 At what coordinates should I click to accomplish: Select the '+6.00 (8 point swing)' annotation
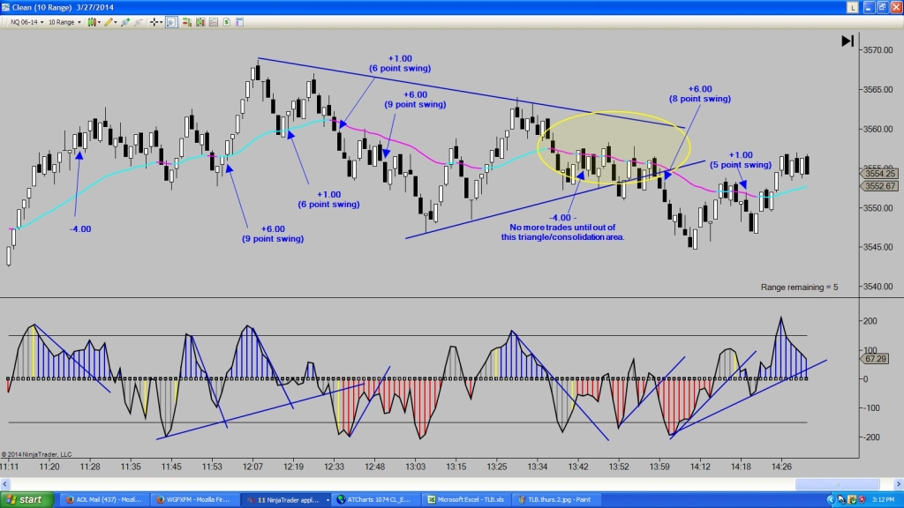tap(699, 93)
